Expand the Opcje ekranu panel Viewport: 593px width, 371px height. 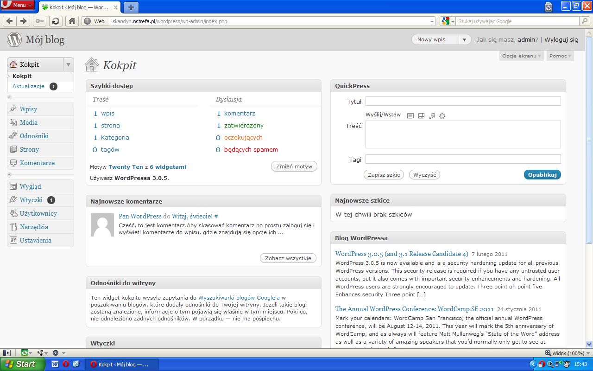point(521,56)
